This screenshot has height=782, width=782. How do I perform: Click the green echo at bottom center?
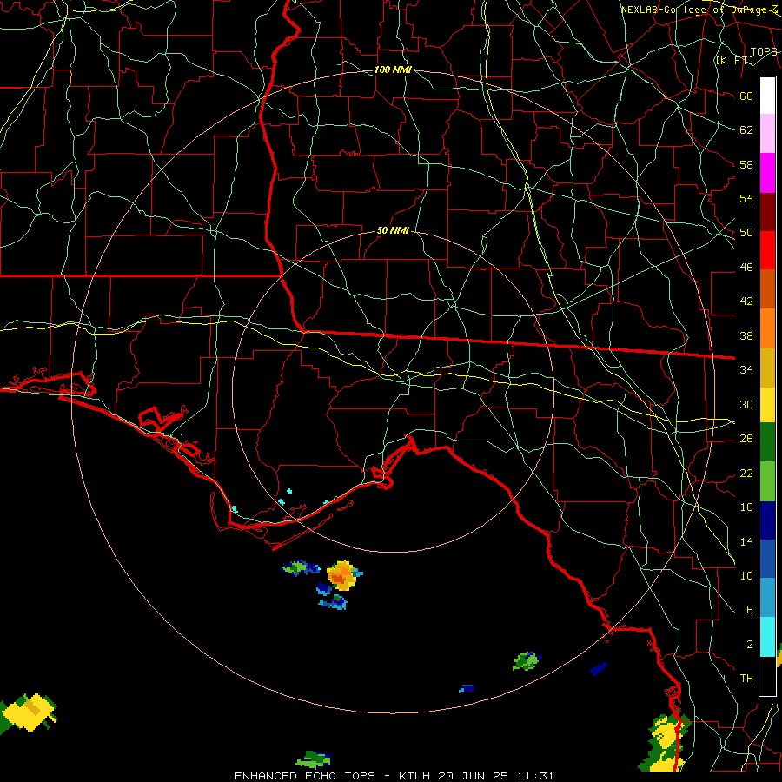pyautogui.click(x=314, y=759)
